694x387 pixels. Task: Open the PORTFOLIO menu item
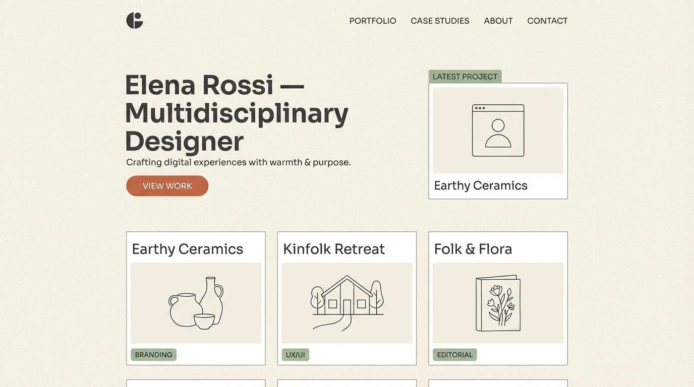coord(373,21)
